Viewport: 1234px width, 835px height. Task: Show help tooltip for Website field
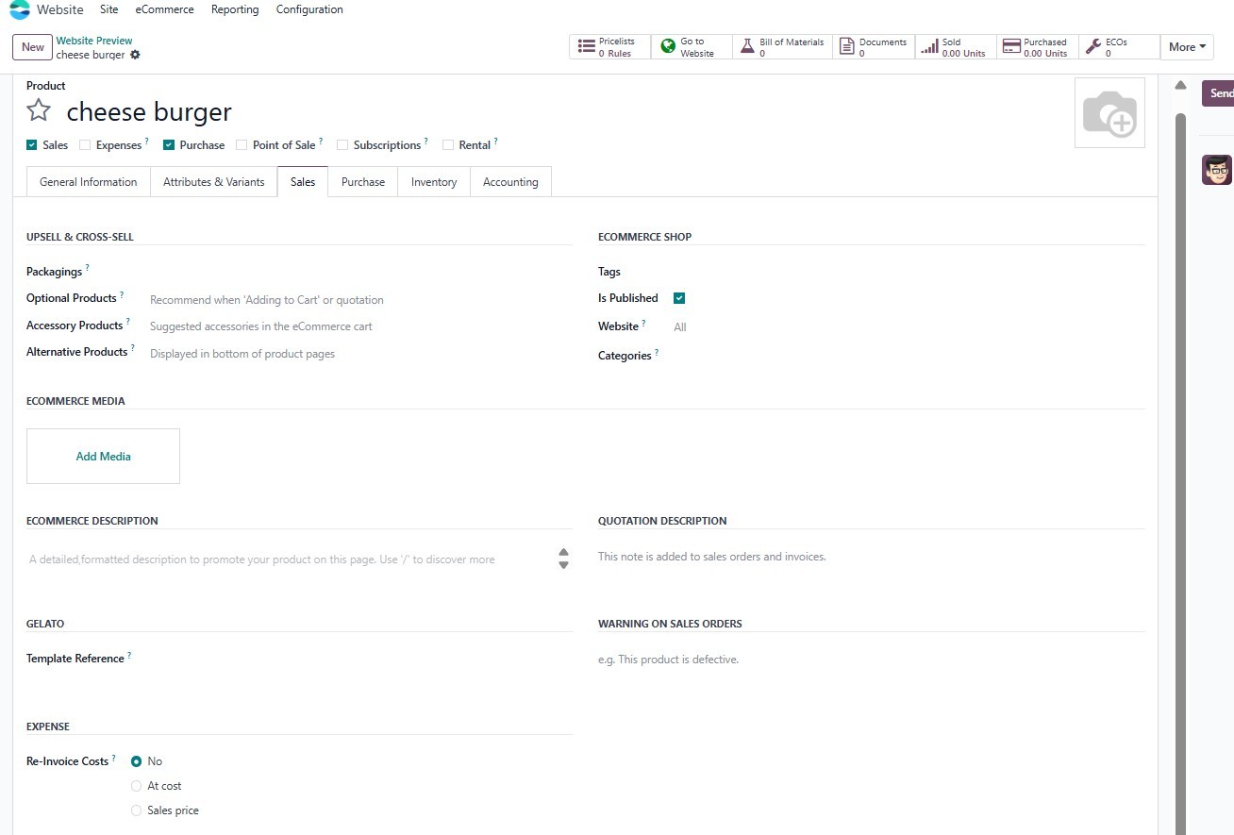643,323
